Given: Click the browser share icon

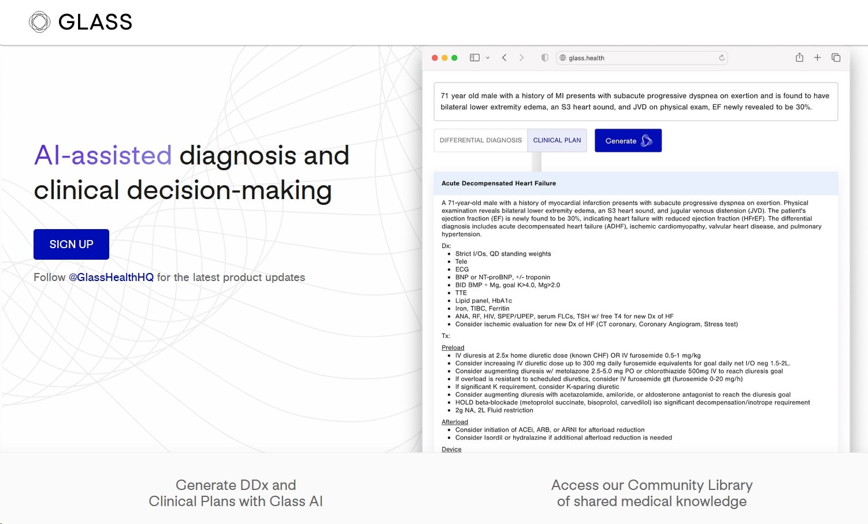Looking at the screenshot, I should point(799,57).
